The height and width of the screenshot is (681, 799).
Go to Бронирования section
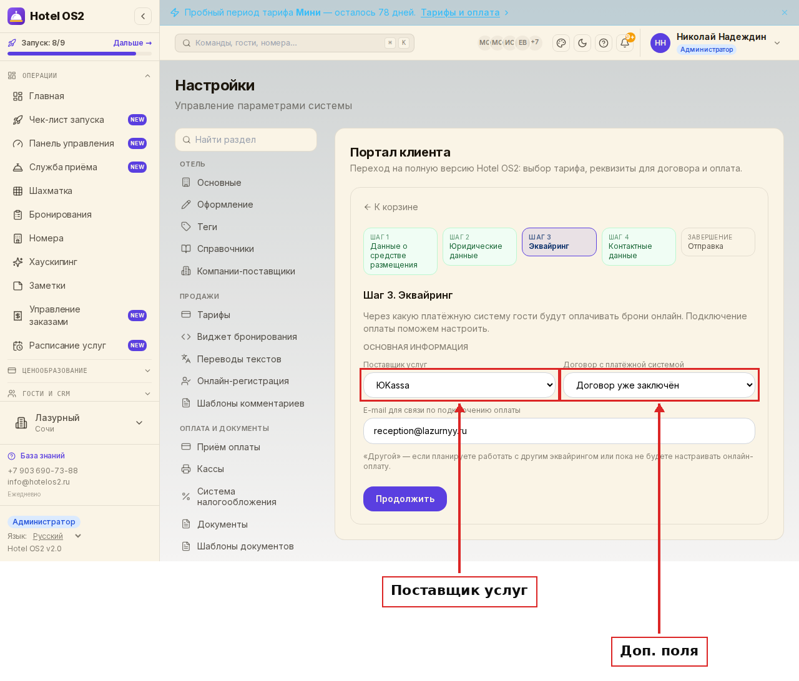[80, 215]
